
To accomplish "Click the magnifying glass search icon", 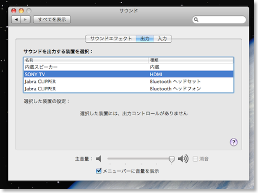I will 196,20.
